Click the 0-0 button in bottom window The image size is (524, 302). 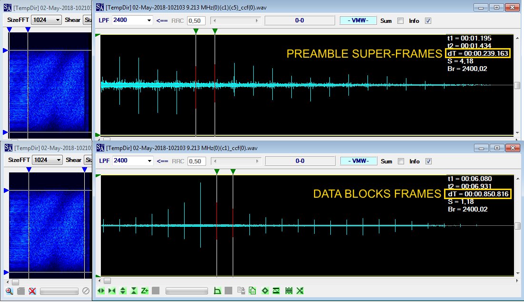300,161
